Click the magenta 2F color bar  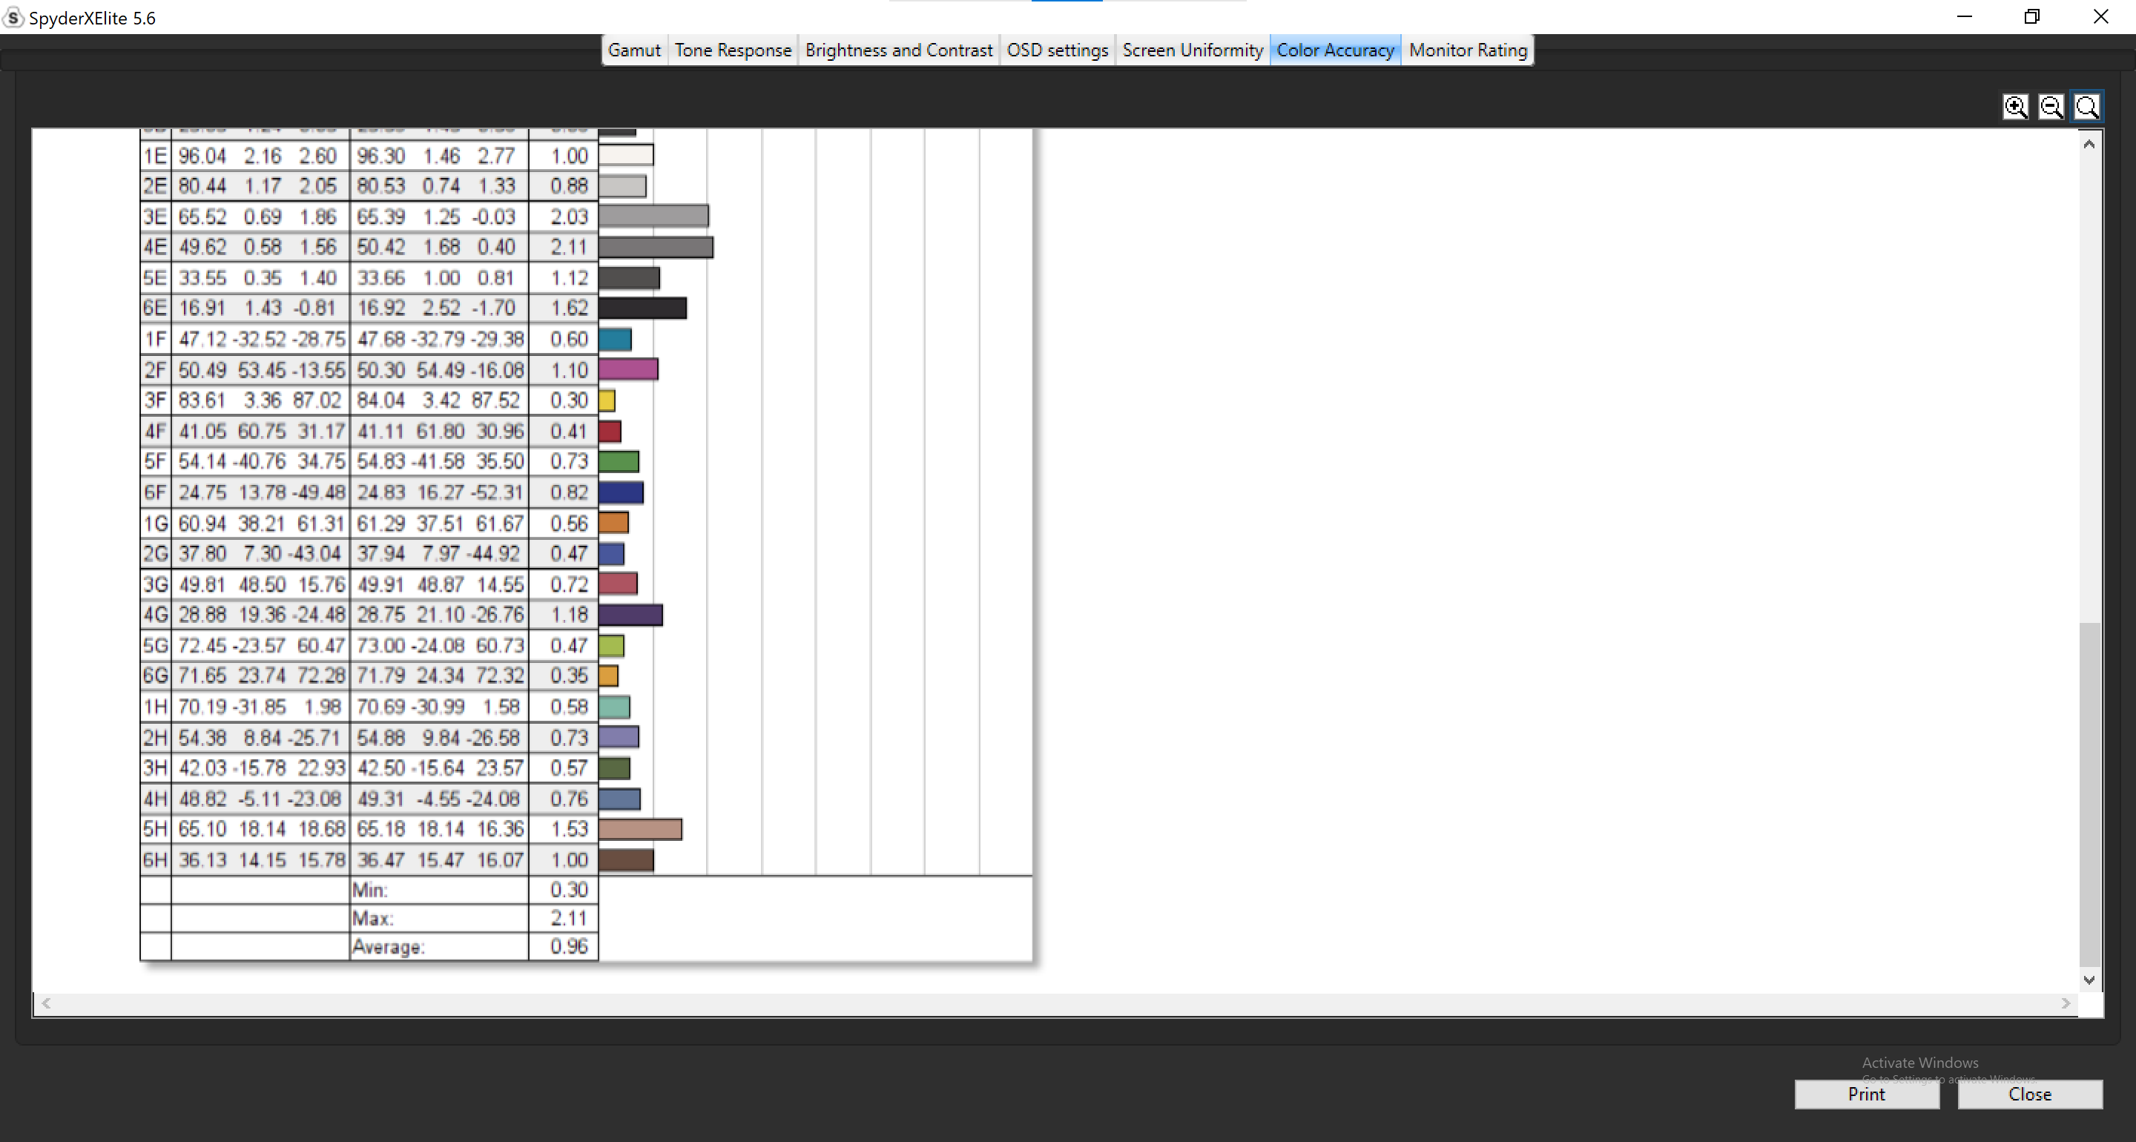pos(627,369)
